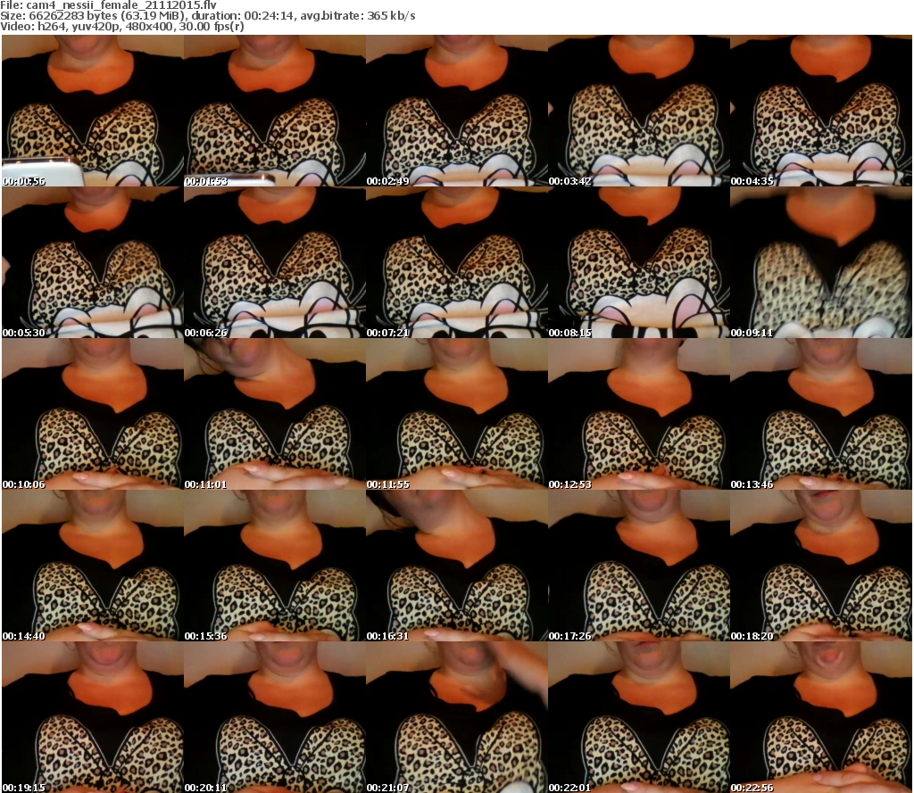Select the thumbnail timestamped 00:17:26
Image resolution: width=914 pixels, height=793 pixels.
(x=639, y=566)
